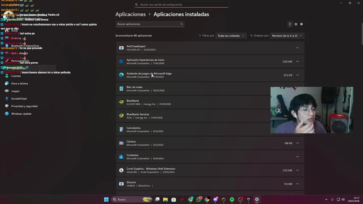Focus the Buscar aplicaciones search field
Viewport: 363px width, 204px height.
150,24
